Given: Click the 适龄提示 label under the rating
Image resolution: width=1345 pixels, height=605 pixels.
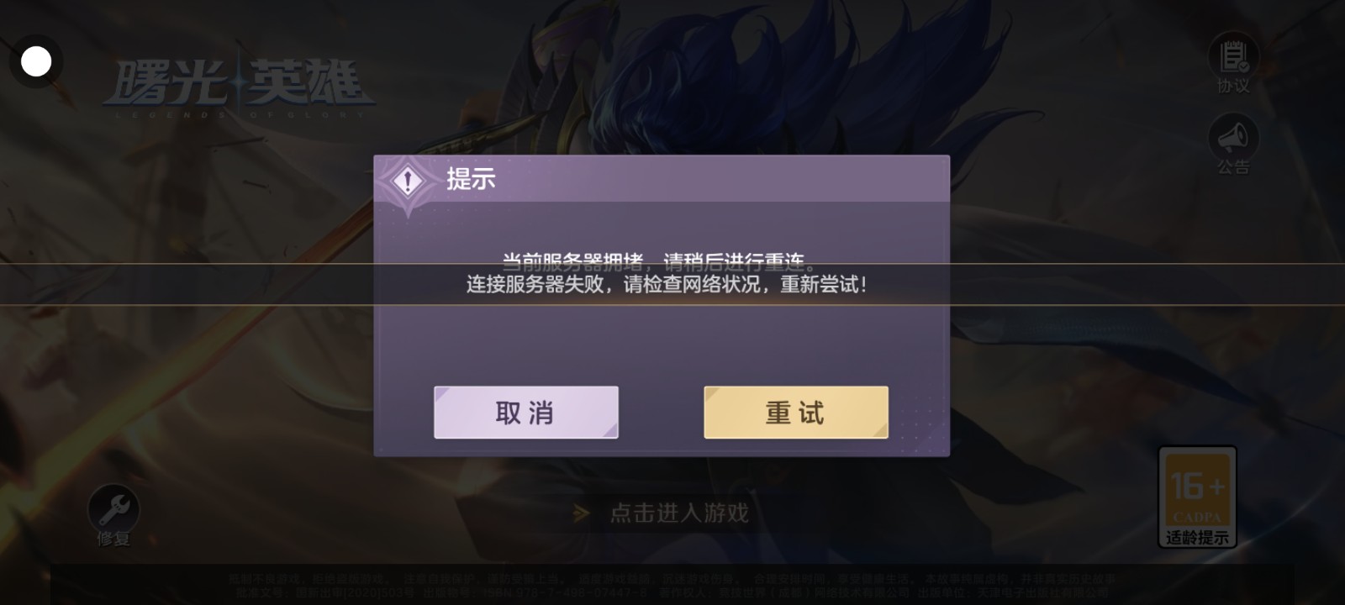Looking at the screenshot, I should (x=1197, y=537).
